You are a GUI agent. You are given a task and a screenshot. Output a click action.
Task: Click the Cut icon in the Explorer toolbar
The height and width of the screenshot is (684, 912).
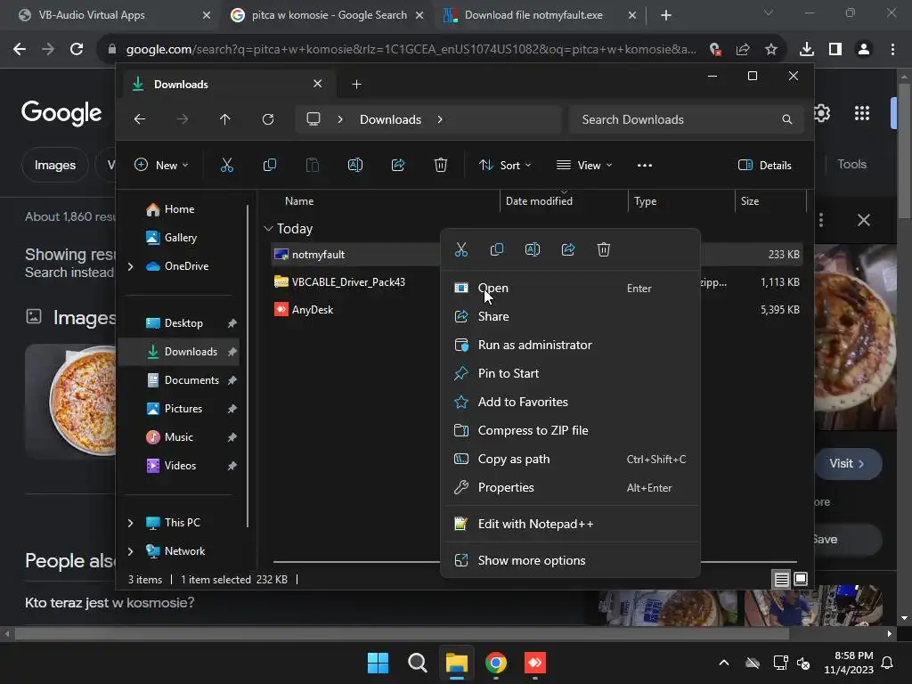pyautogui.click(x=227, y=165)
